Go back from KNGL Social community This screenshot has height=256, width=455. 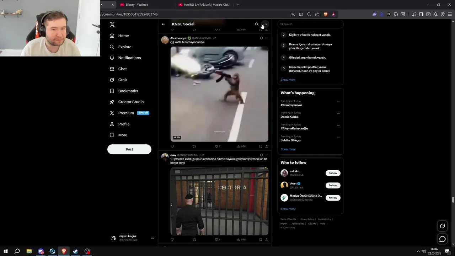(163, 24)
